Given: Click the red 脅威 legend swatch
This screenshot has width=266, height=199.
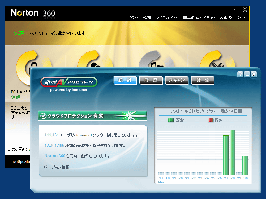Looking at the screenshot, I should pyautogui.click(x=210, y=120).
